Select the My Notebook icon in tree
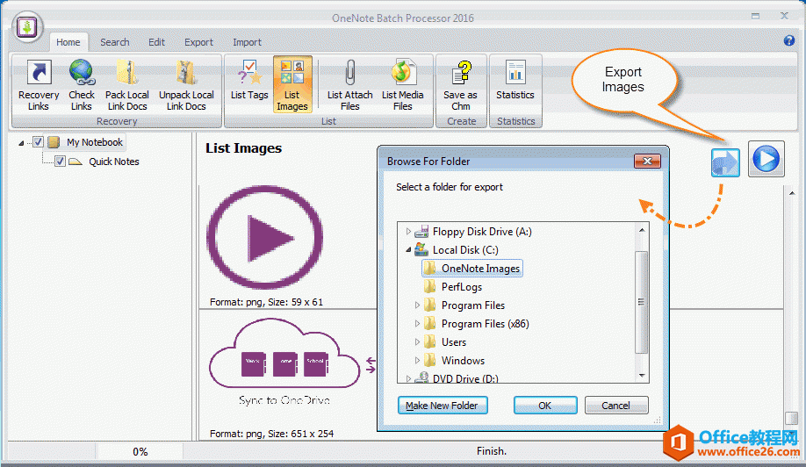The height and width of the screenshot is (467, 806). [x=54, y=142]
